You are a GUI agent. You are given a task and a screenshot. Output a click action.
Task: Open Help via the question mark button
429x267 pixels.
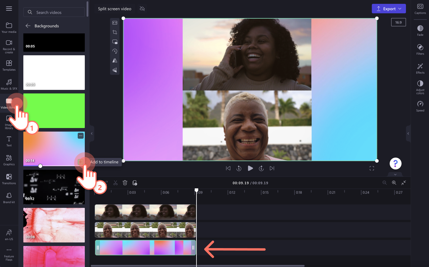click(x=395, y=163)
